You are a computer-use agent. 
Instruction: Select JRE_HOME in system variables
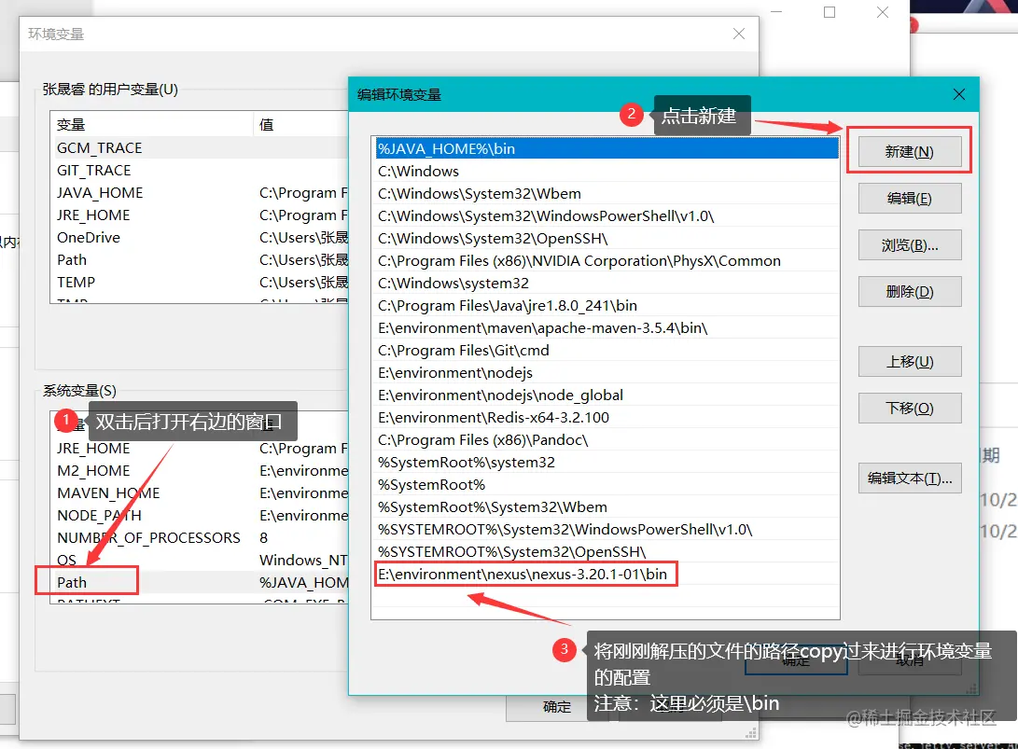(200, 449)
